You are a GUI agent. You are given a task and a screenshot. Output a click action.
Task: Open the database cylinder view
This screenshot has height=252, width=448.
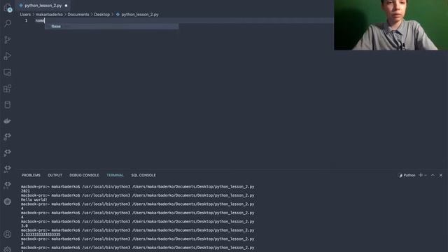point(8,104)
